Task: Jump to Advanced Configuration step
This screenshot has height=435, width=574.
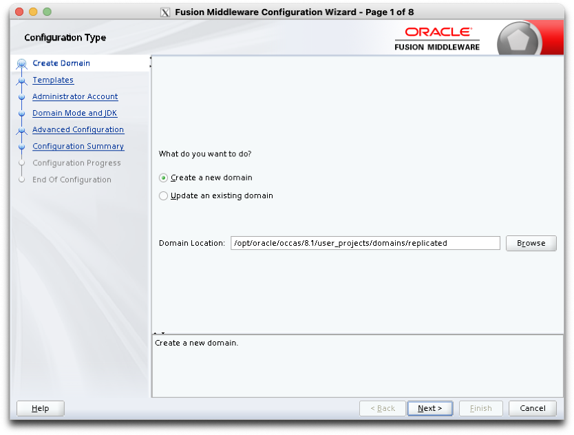Action: click(x=78, y=130)
